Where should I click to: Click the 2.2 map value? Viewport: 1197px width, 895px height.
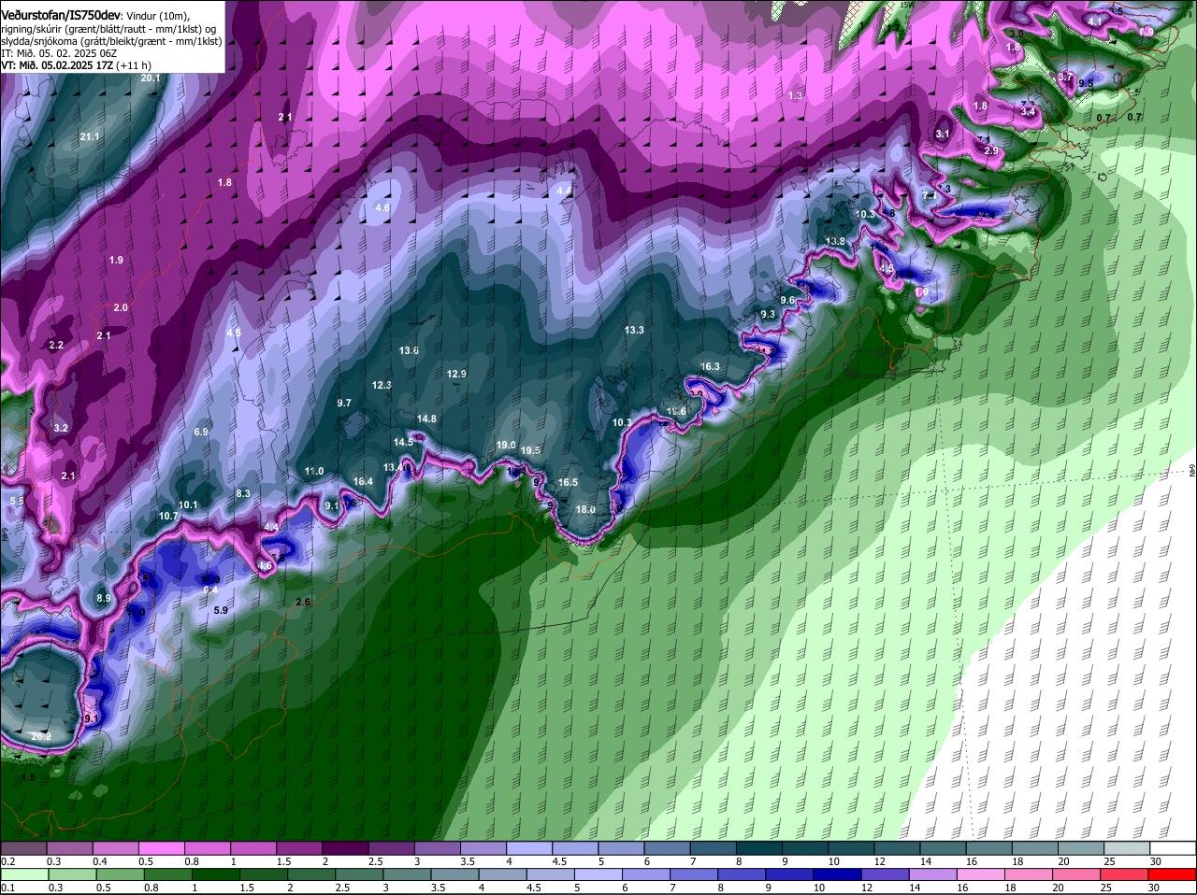56,345
